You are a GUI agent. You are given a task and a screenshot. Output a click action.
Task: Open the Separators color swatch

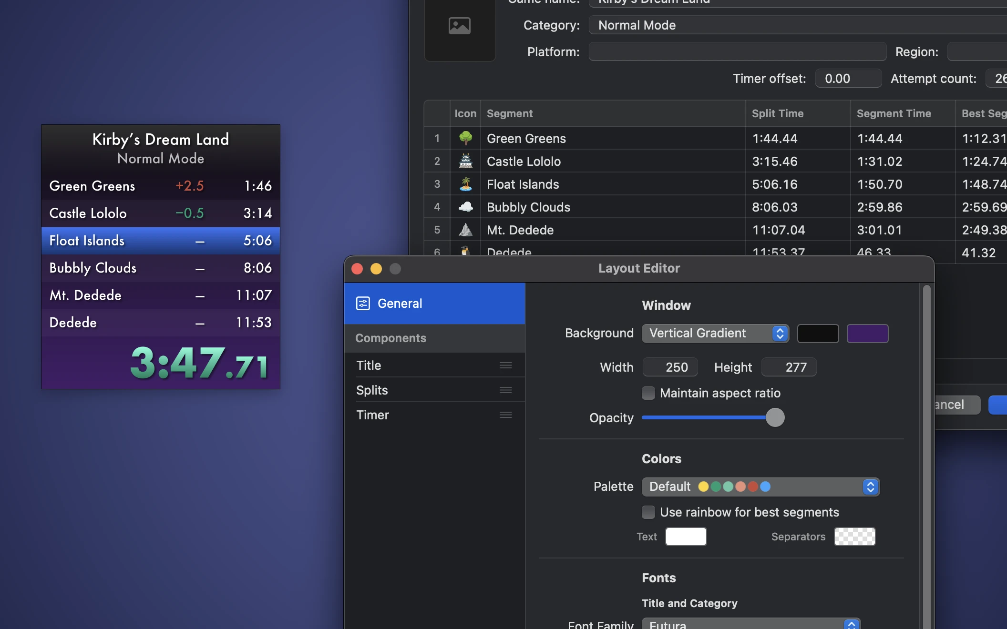[x=855, y=537]
